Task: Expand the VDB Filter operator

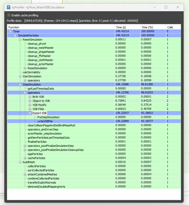Action: click(30, 109)
